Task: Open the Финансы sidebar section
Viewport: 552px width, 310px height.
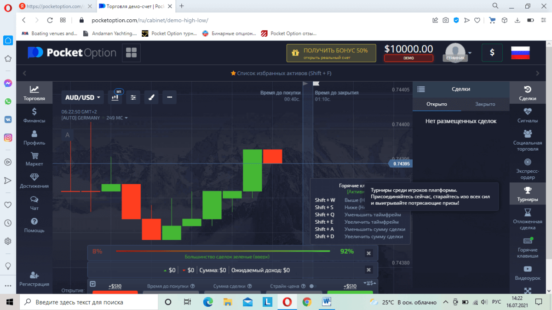Action: (x=34, y=115)
